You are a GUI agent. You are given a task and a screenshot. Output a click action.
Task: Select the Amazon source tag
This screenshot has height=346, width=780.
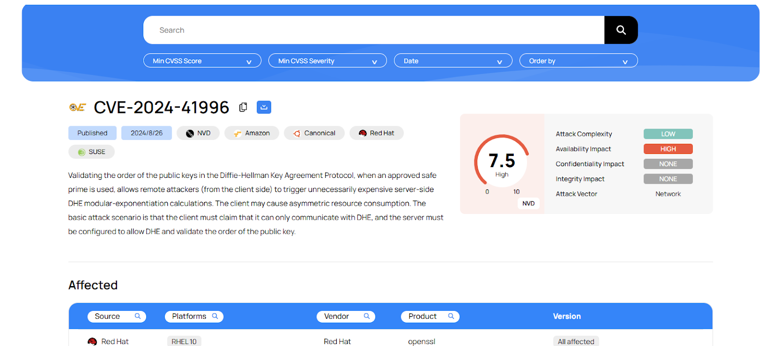click(x=252, y=133)
